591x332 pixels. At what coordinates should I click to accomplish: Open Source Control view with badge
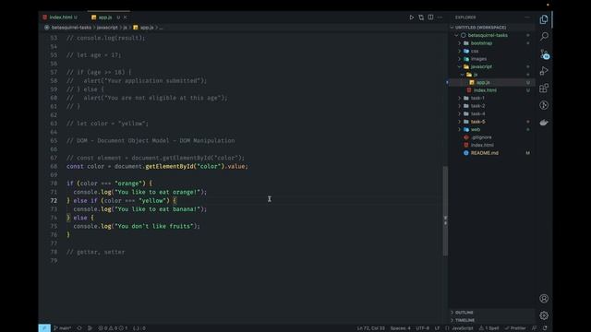544,53
